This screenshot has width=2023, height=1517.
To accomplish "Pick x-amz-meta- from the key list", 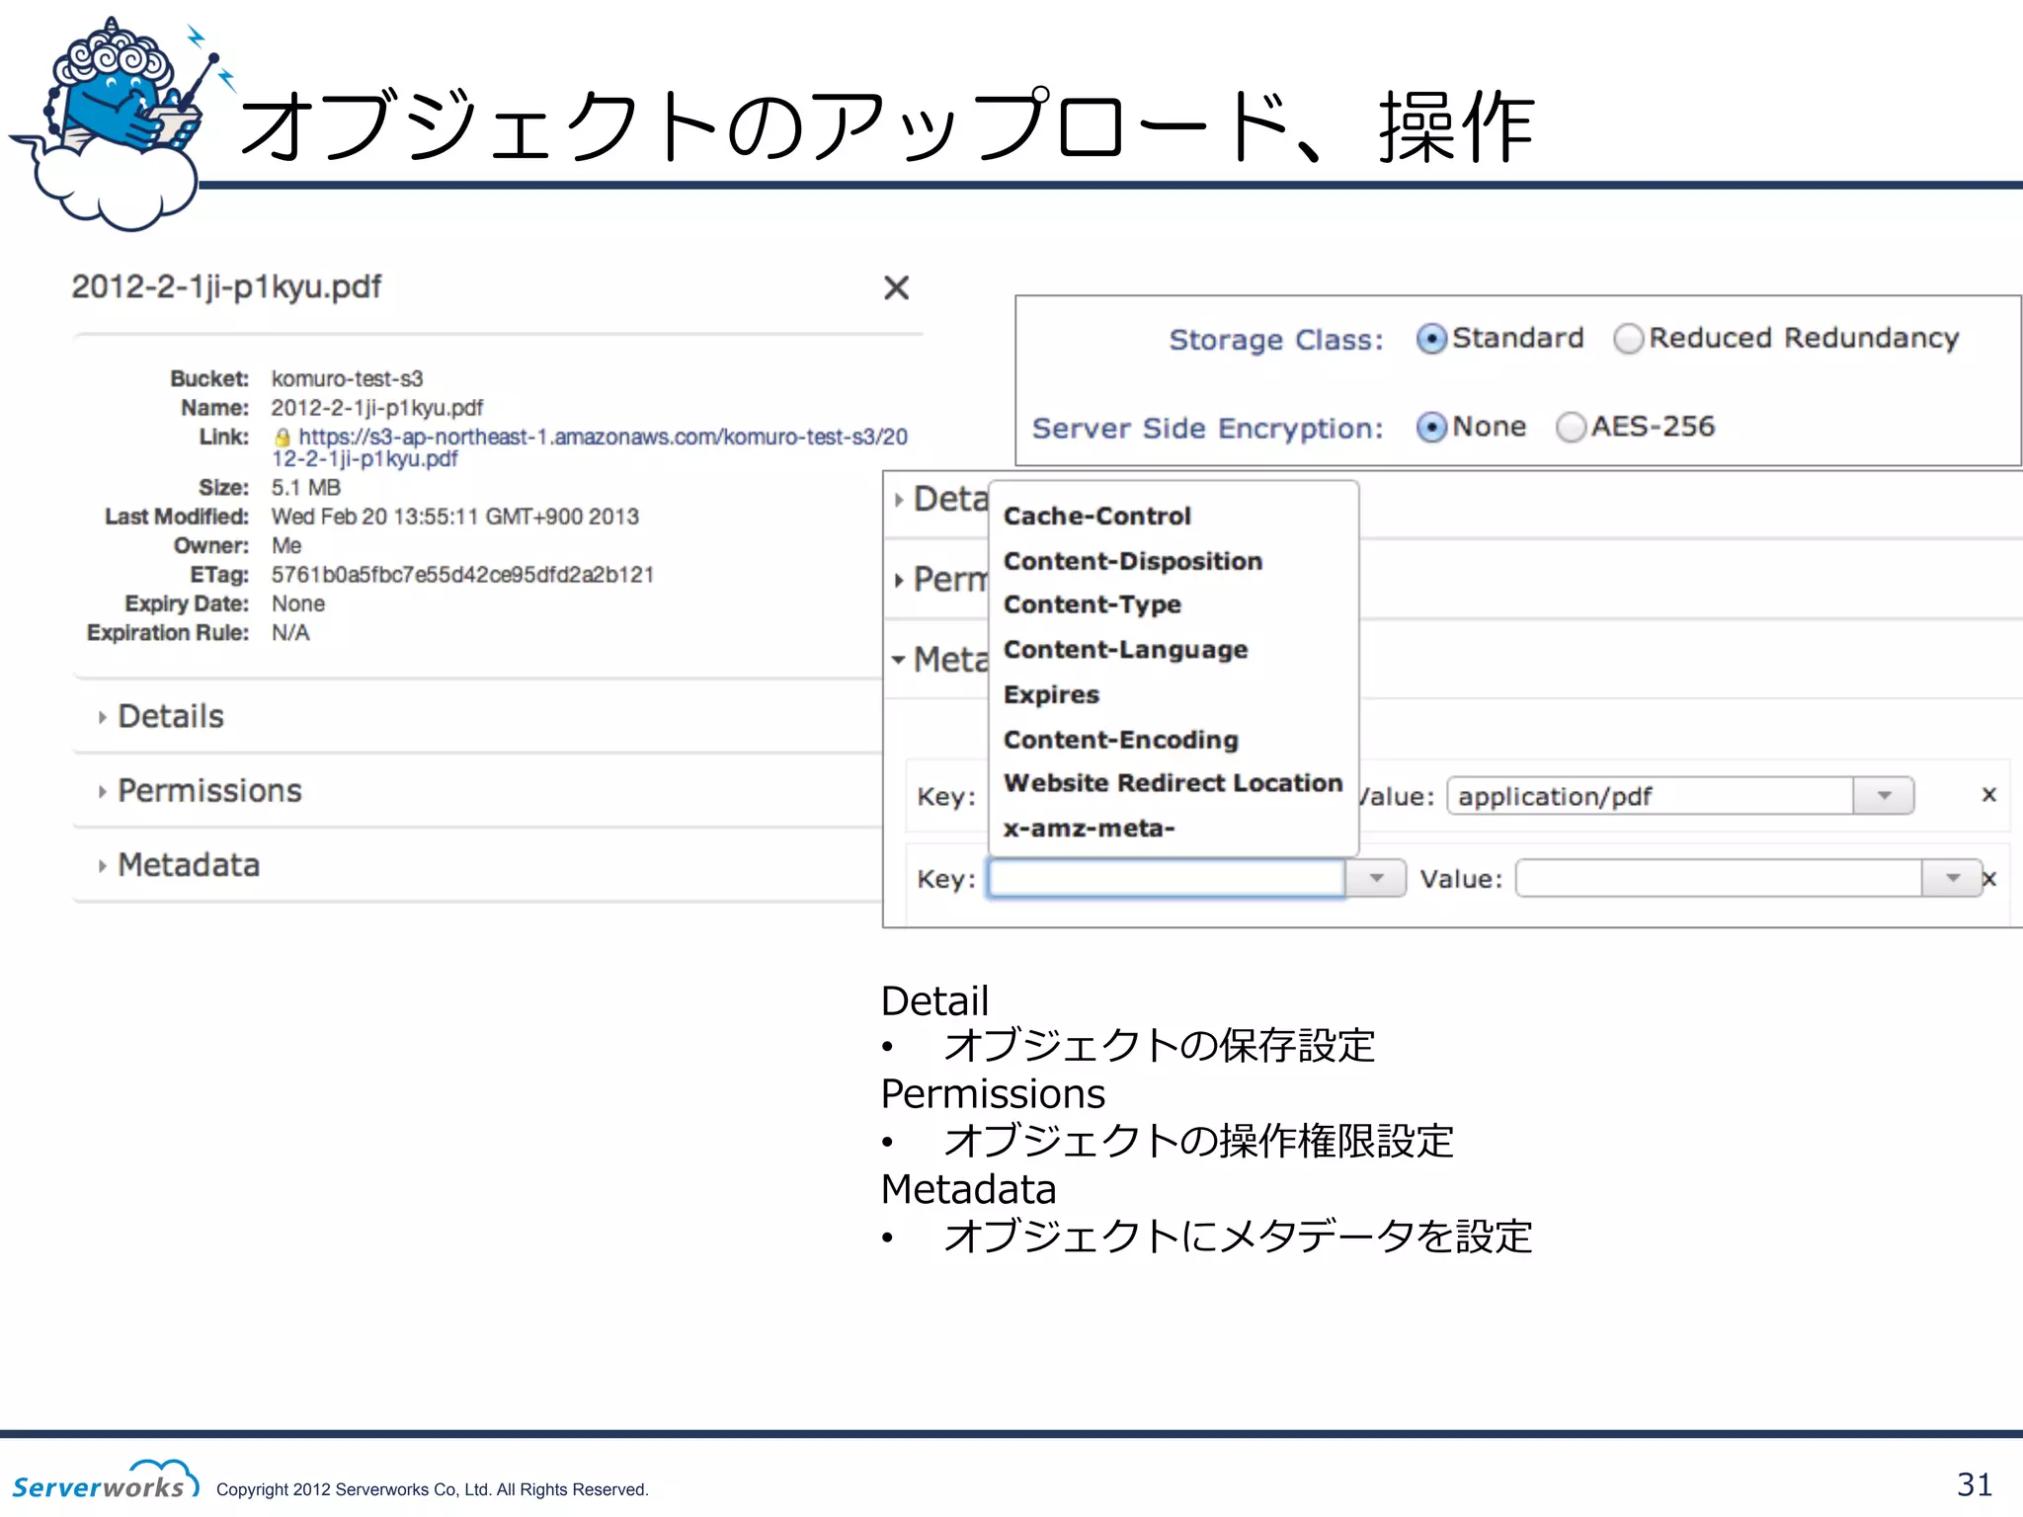I will click(x=1089, y=828).
